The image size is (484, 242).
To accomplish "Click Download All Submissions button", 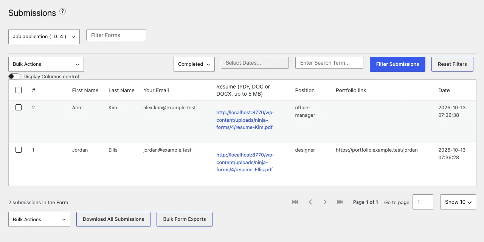I will (113, 219).
